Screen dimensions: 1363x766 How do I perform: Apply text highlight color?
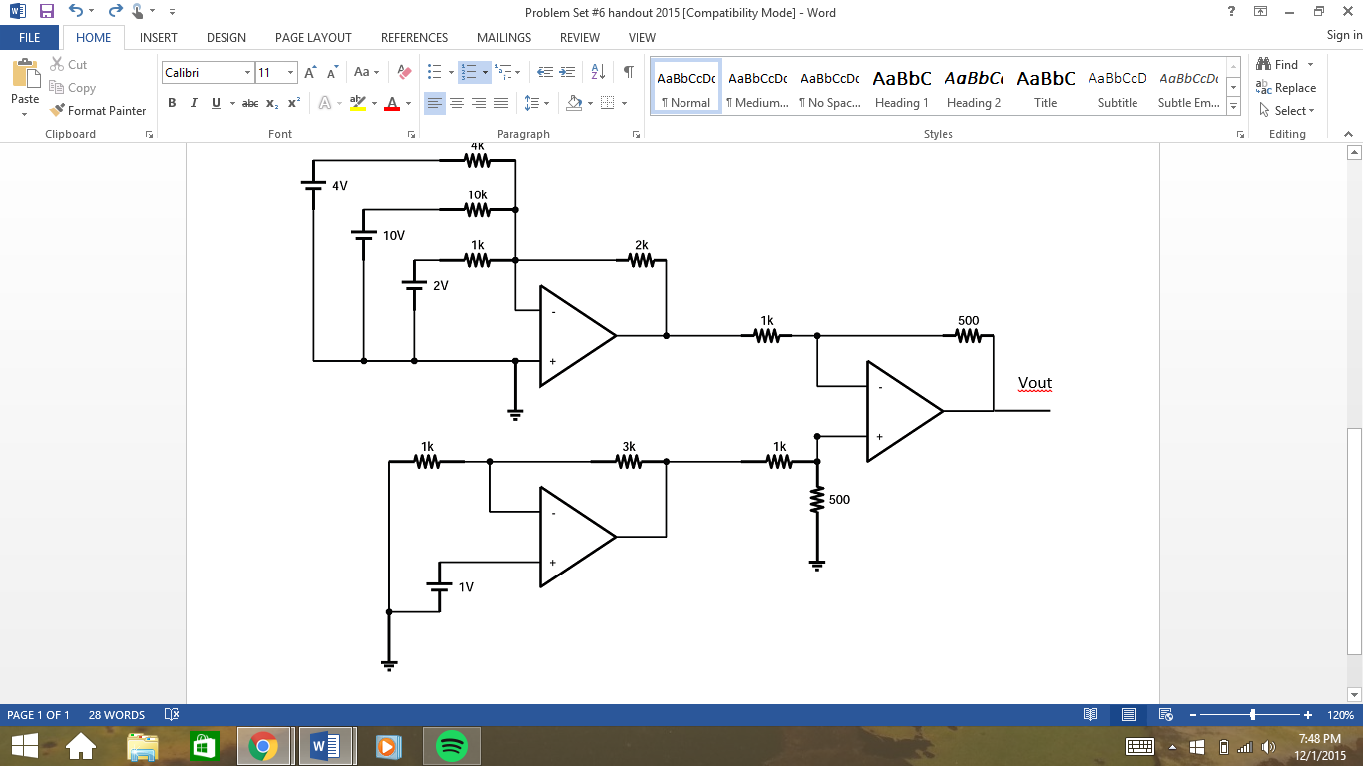point(357,102)
